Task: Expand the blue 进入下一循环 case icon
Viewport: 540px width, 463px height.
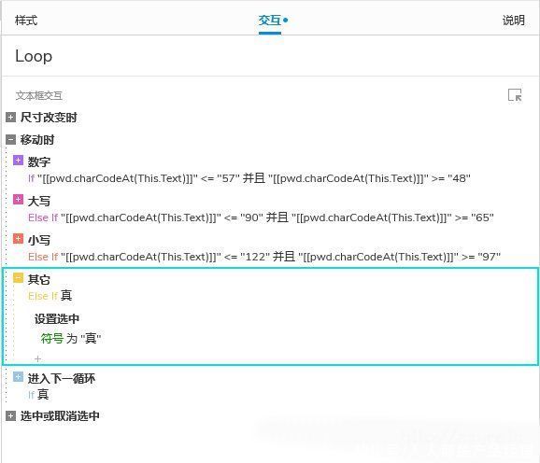Action: click(19, 377)
